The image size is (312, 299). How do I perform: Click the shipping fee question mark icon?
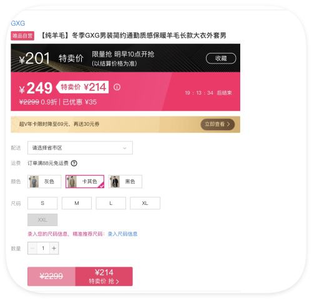click(74, 163)
